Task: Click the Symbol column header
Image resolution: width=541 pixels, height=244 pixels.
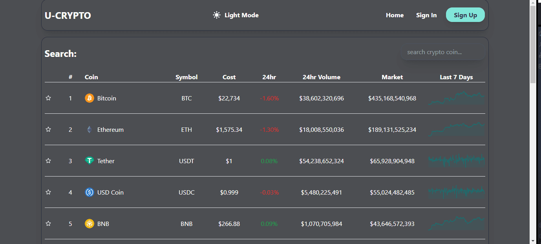Action: pyautogui.click(x=186, y=77)
